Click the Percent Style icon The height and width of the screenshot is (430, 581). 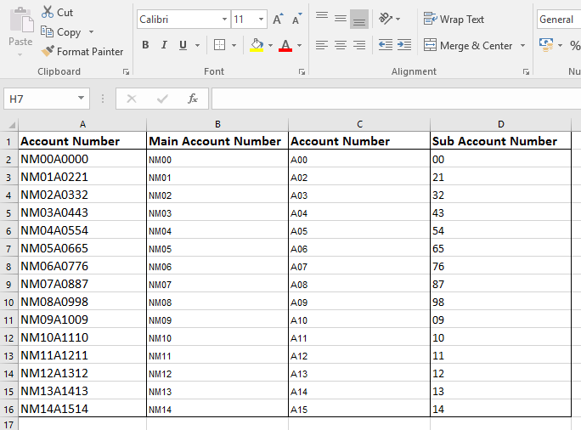575,46
